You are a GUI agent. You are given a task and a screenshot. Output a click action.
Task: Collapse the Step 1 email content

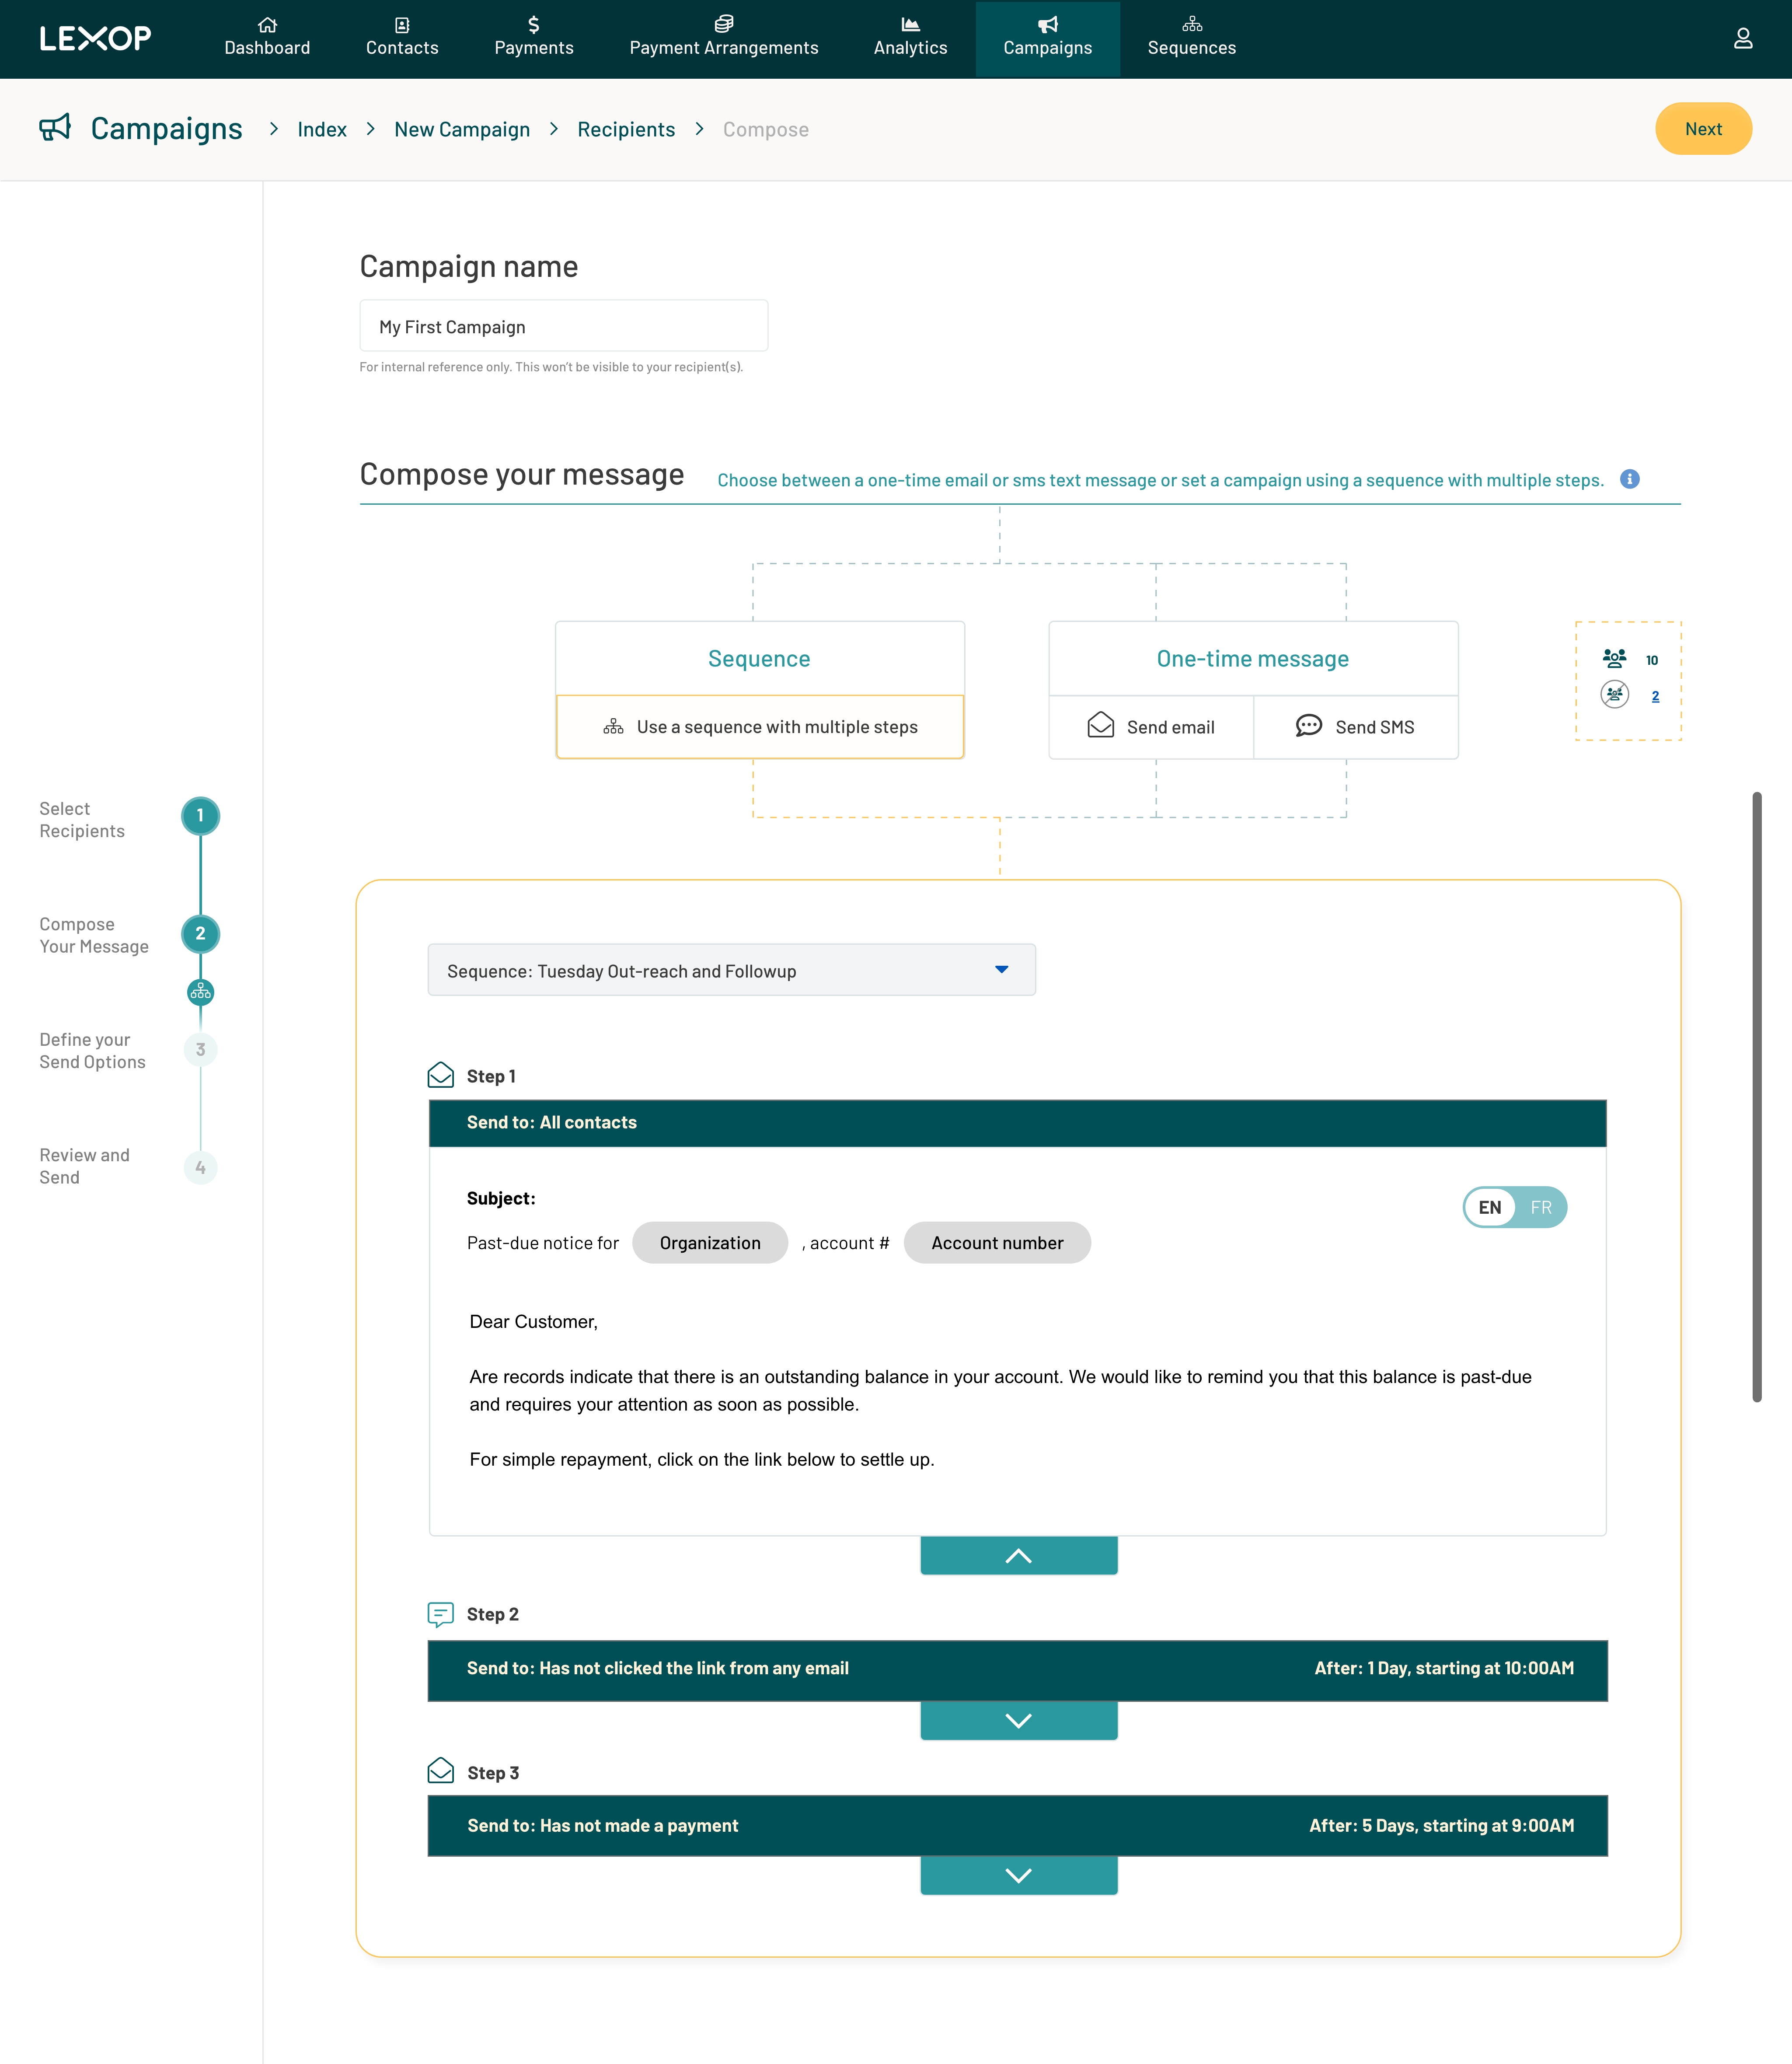1018,1555
